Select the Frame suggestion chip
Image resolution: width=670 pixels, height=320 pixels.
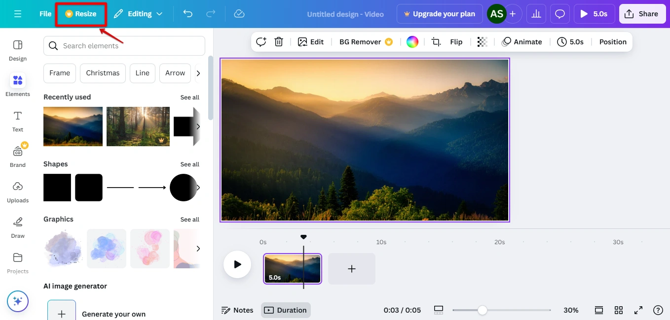pos(60,73)
